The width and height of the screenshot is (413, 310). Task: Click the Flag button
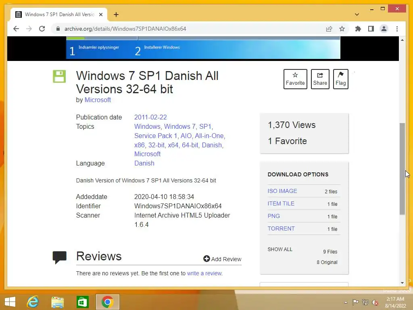pos(340,79)
